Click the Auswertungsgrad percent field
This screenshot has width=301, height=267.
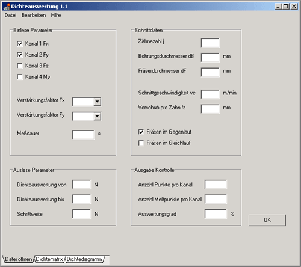click(x=216, y=214)
